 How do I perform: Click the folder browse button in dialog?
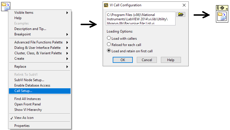click(181, 15)
